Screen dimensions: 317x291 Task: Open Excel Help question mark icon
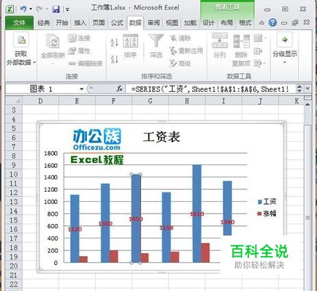[272, 23]
